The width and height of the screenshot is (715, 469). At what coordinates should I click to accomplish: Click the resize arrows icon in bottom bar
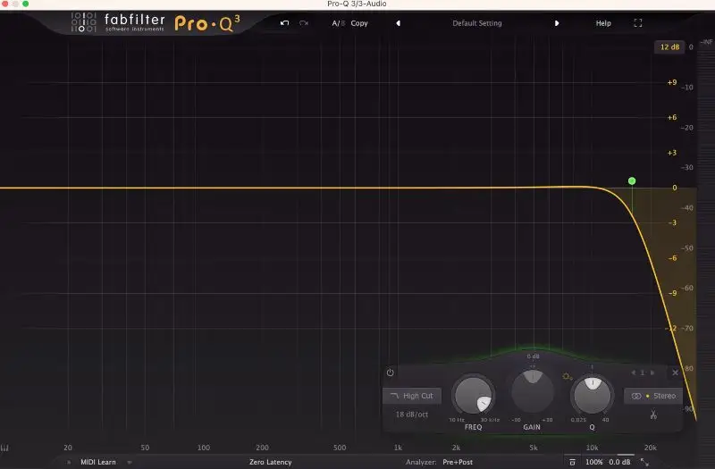(644, 462)
